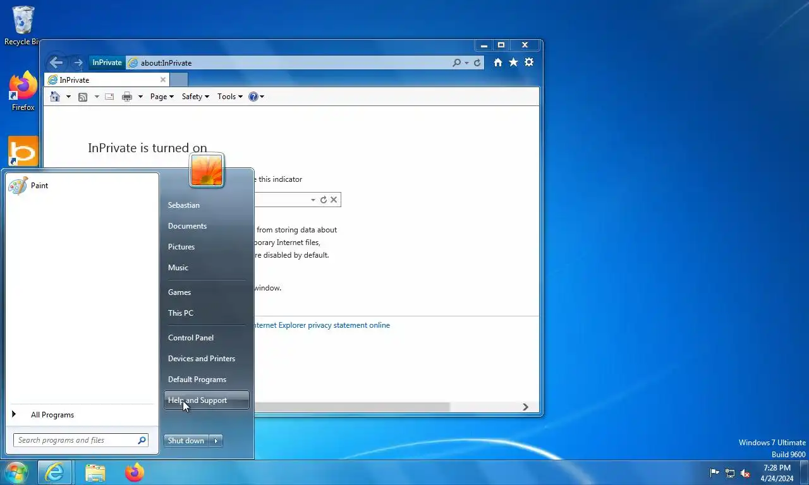Open the Recycle Bin desktop icon
Screen dimensions: 809x485
[x=23, y=26]
